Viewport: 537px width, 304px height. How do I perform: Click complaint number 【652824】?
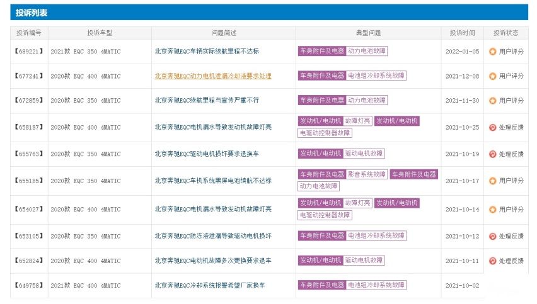(29, 261)
